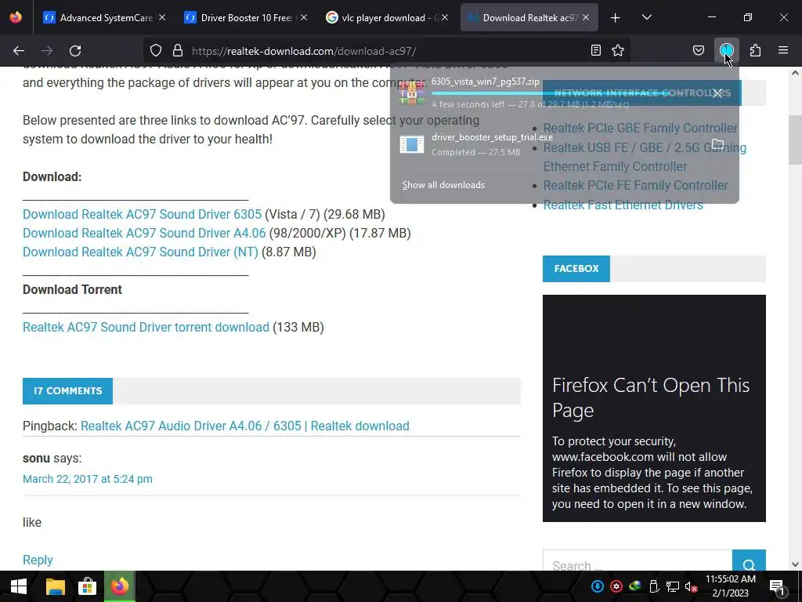Open the Realtek AC97 Audio Driver pingback link

pos(245,426)
